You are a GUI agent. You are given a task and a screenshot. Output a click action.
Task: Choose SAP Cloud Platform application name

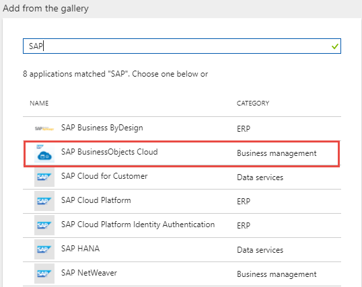coord(96,200)
